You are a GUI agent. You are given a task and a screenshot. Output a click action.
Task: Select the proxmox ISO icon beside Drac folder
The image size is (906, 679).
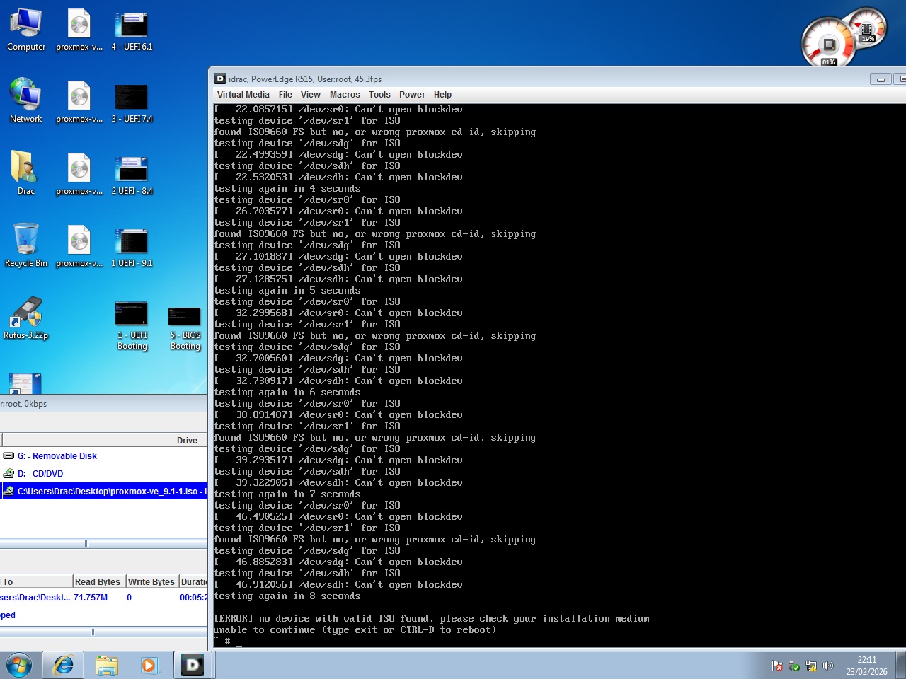click(x=79, y=173)
